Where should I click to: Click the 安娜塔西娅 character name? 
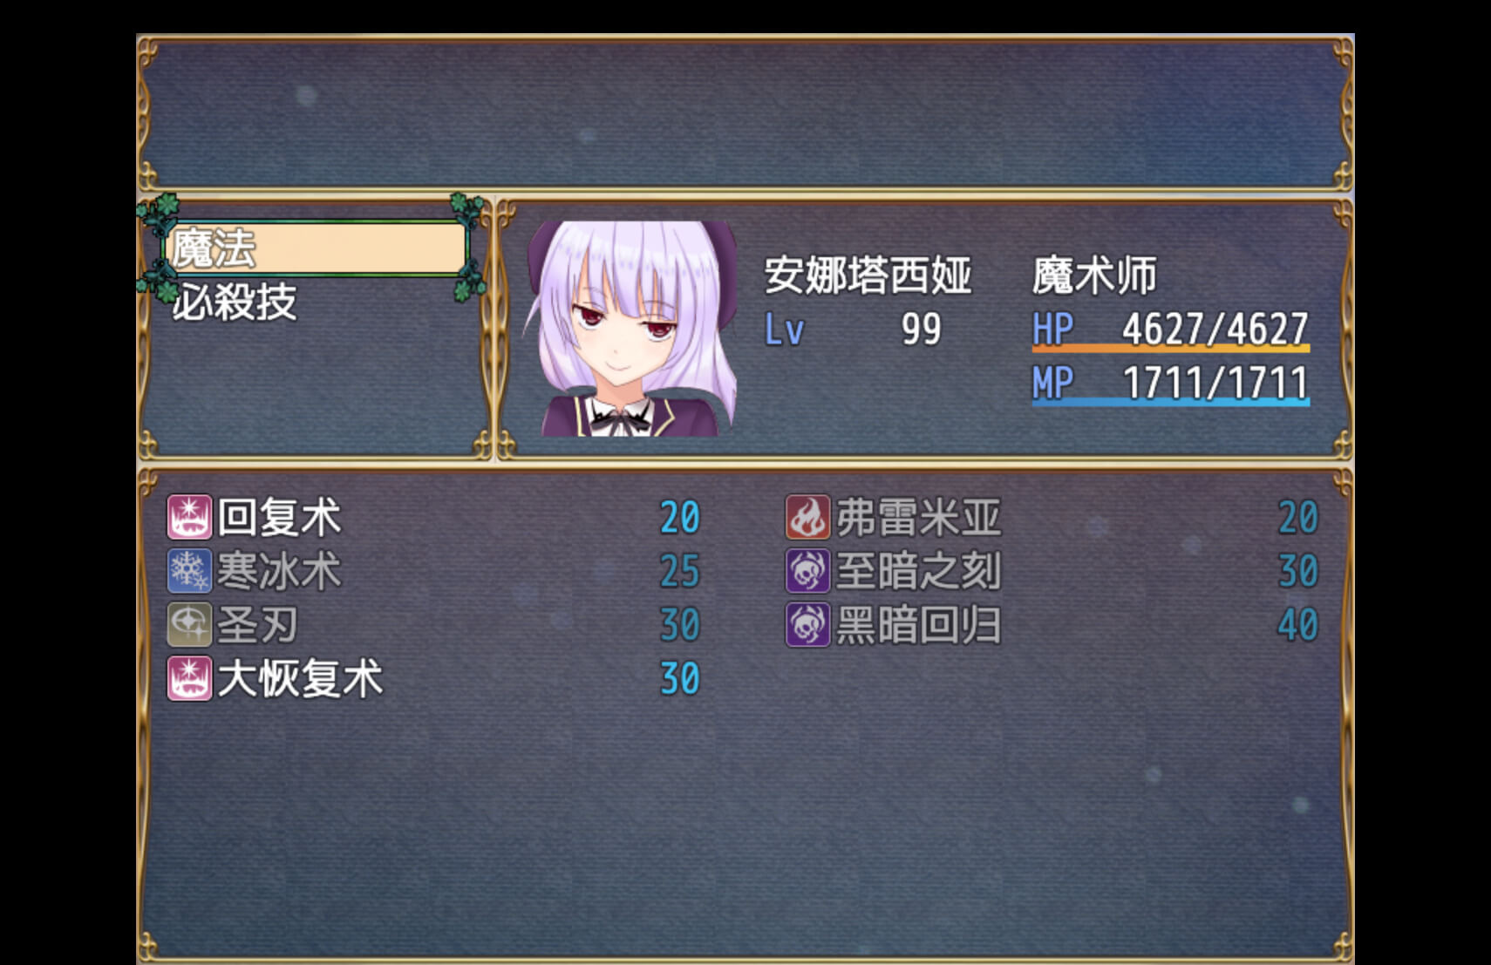pos(868,275)
